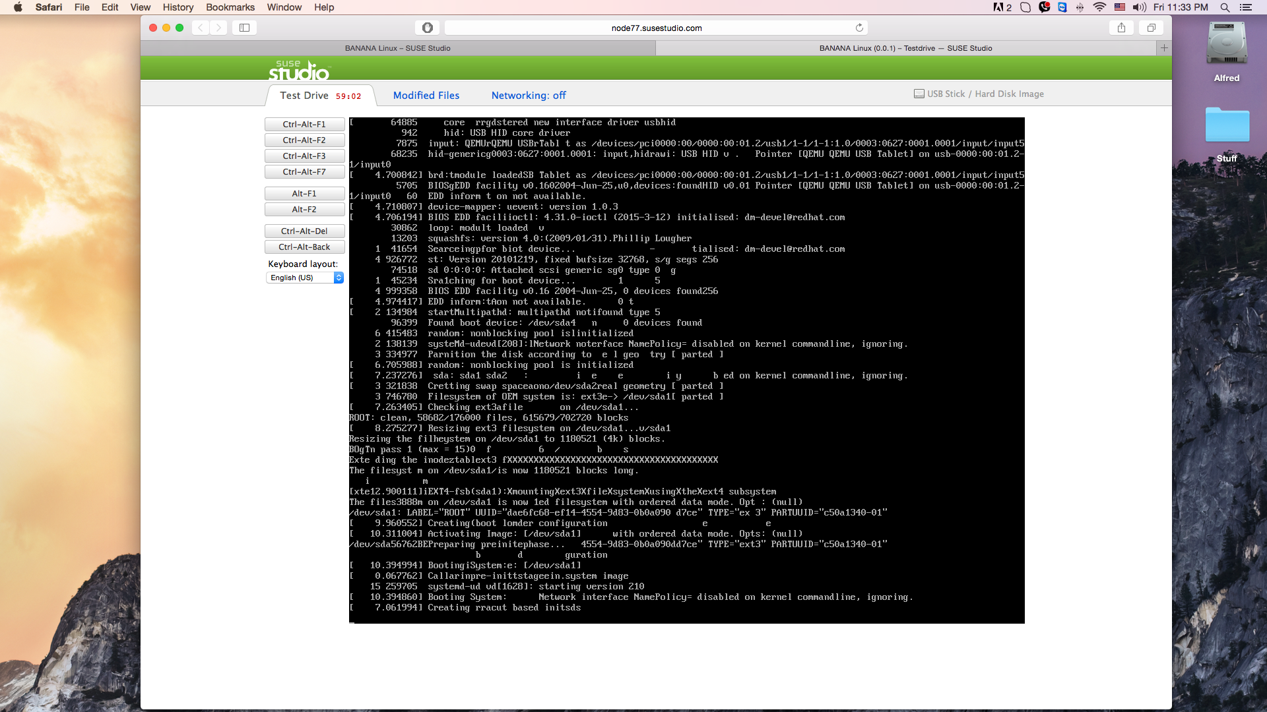Click the Ghostery extension icon in Safari toolbar
Screen dimensions: 1267x712
1045,7
